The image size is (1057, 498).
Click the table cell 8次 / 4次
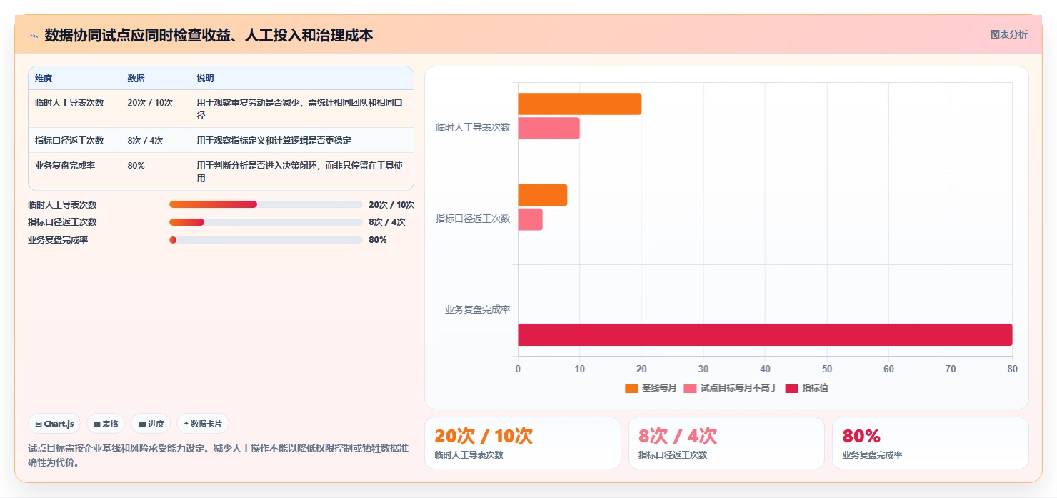click(145, 141)
